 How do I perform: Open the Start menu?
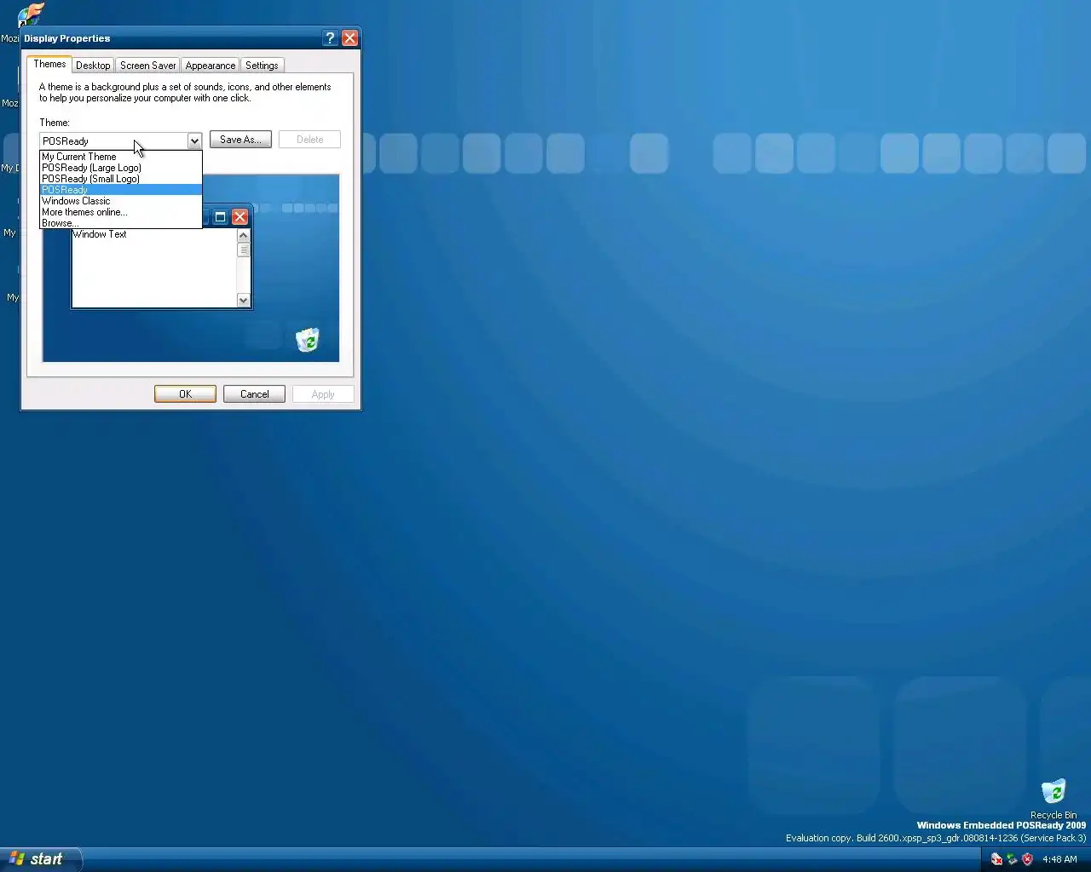click(41, 859)
